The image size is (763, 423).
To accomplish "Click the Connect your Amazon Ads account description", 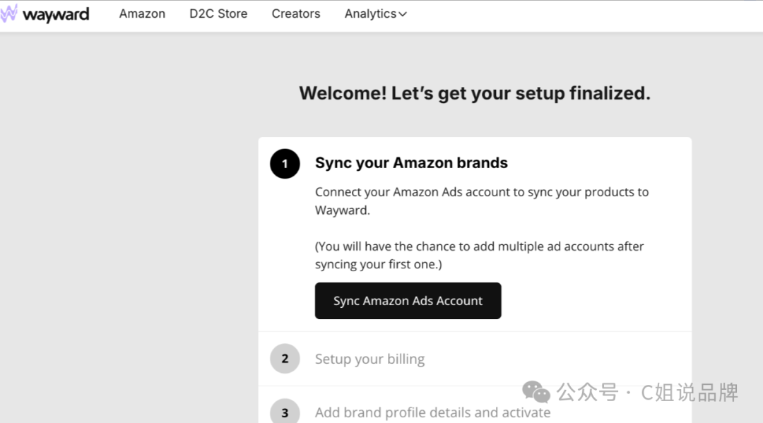I will tap(481, 201).
